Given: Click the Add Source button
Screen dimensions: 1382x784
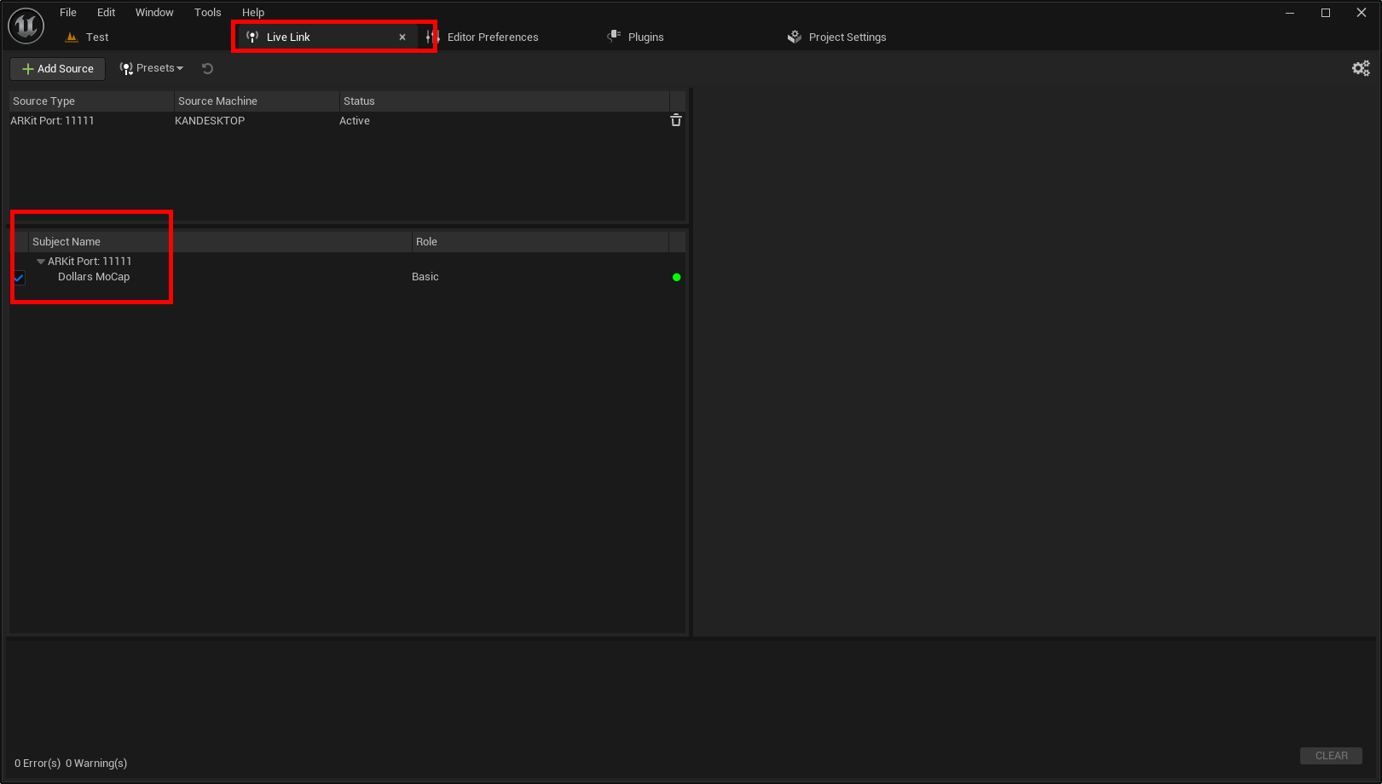Looking at the screenshot, I should tap(58, 69).
